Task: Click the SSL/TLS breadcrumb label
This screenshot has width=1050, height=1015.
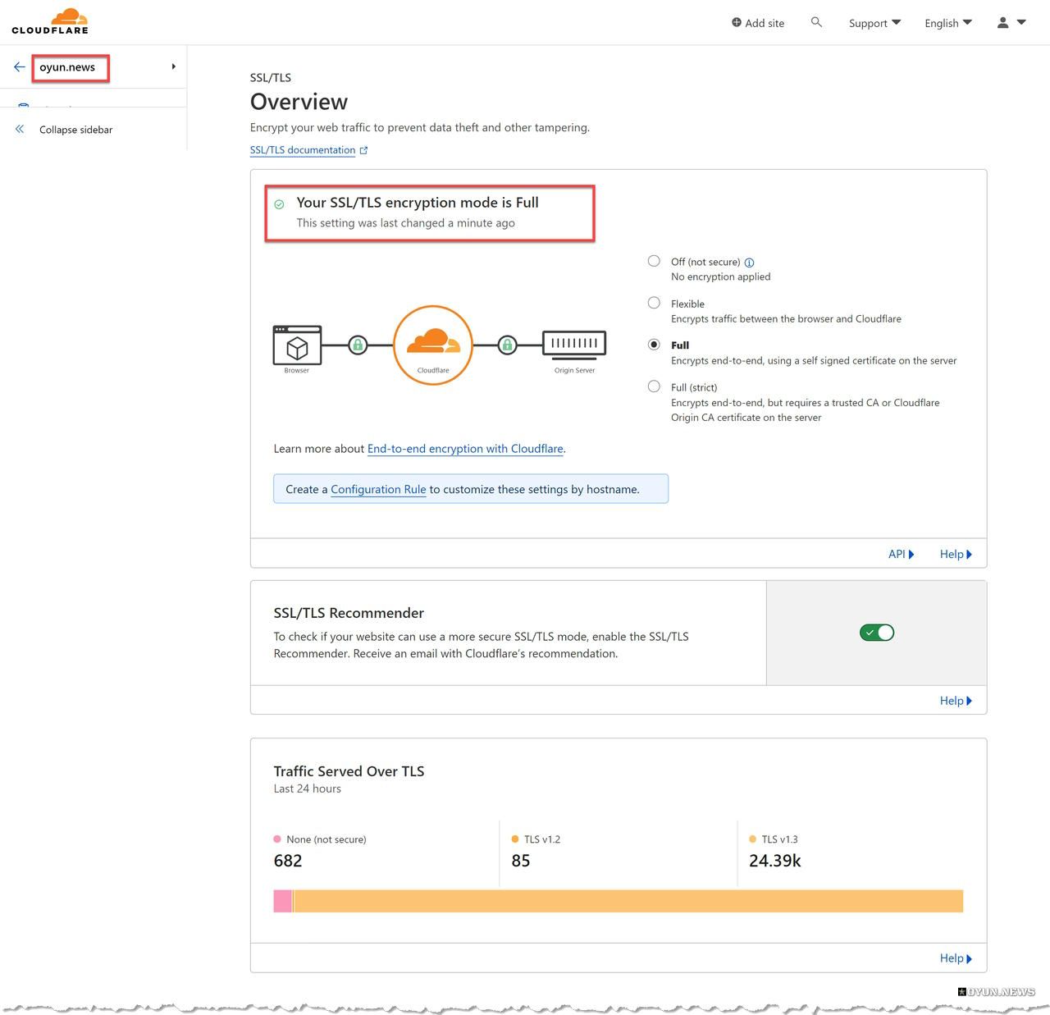Action: [x=271, y=78]
